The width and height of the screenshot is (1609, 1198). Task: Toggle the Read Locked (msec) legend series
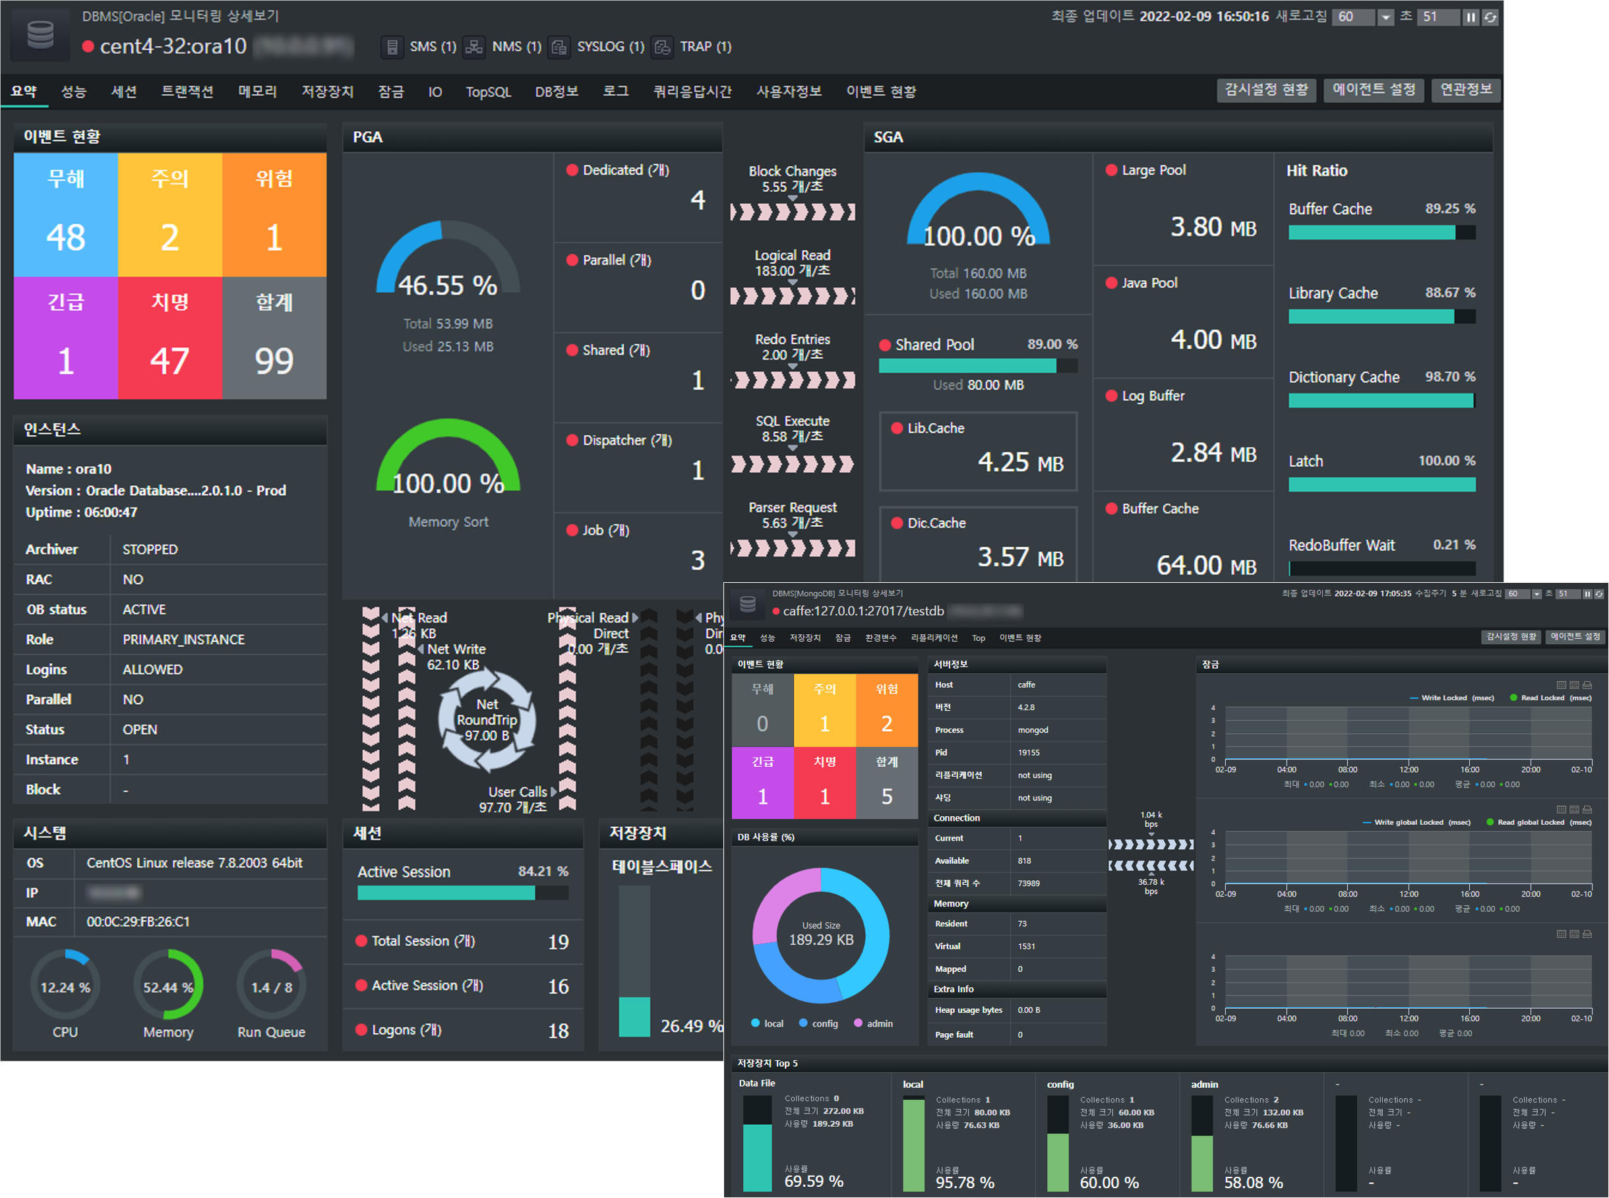1550,698
